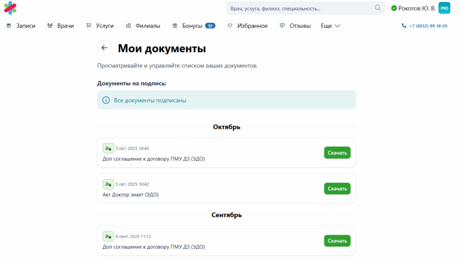
Task: Open the Избранное favorites page
Action: 247,26
